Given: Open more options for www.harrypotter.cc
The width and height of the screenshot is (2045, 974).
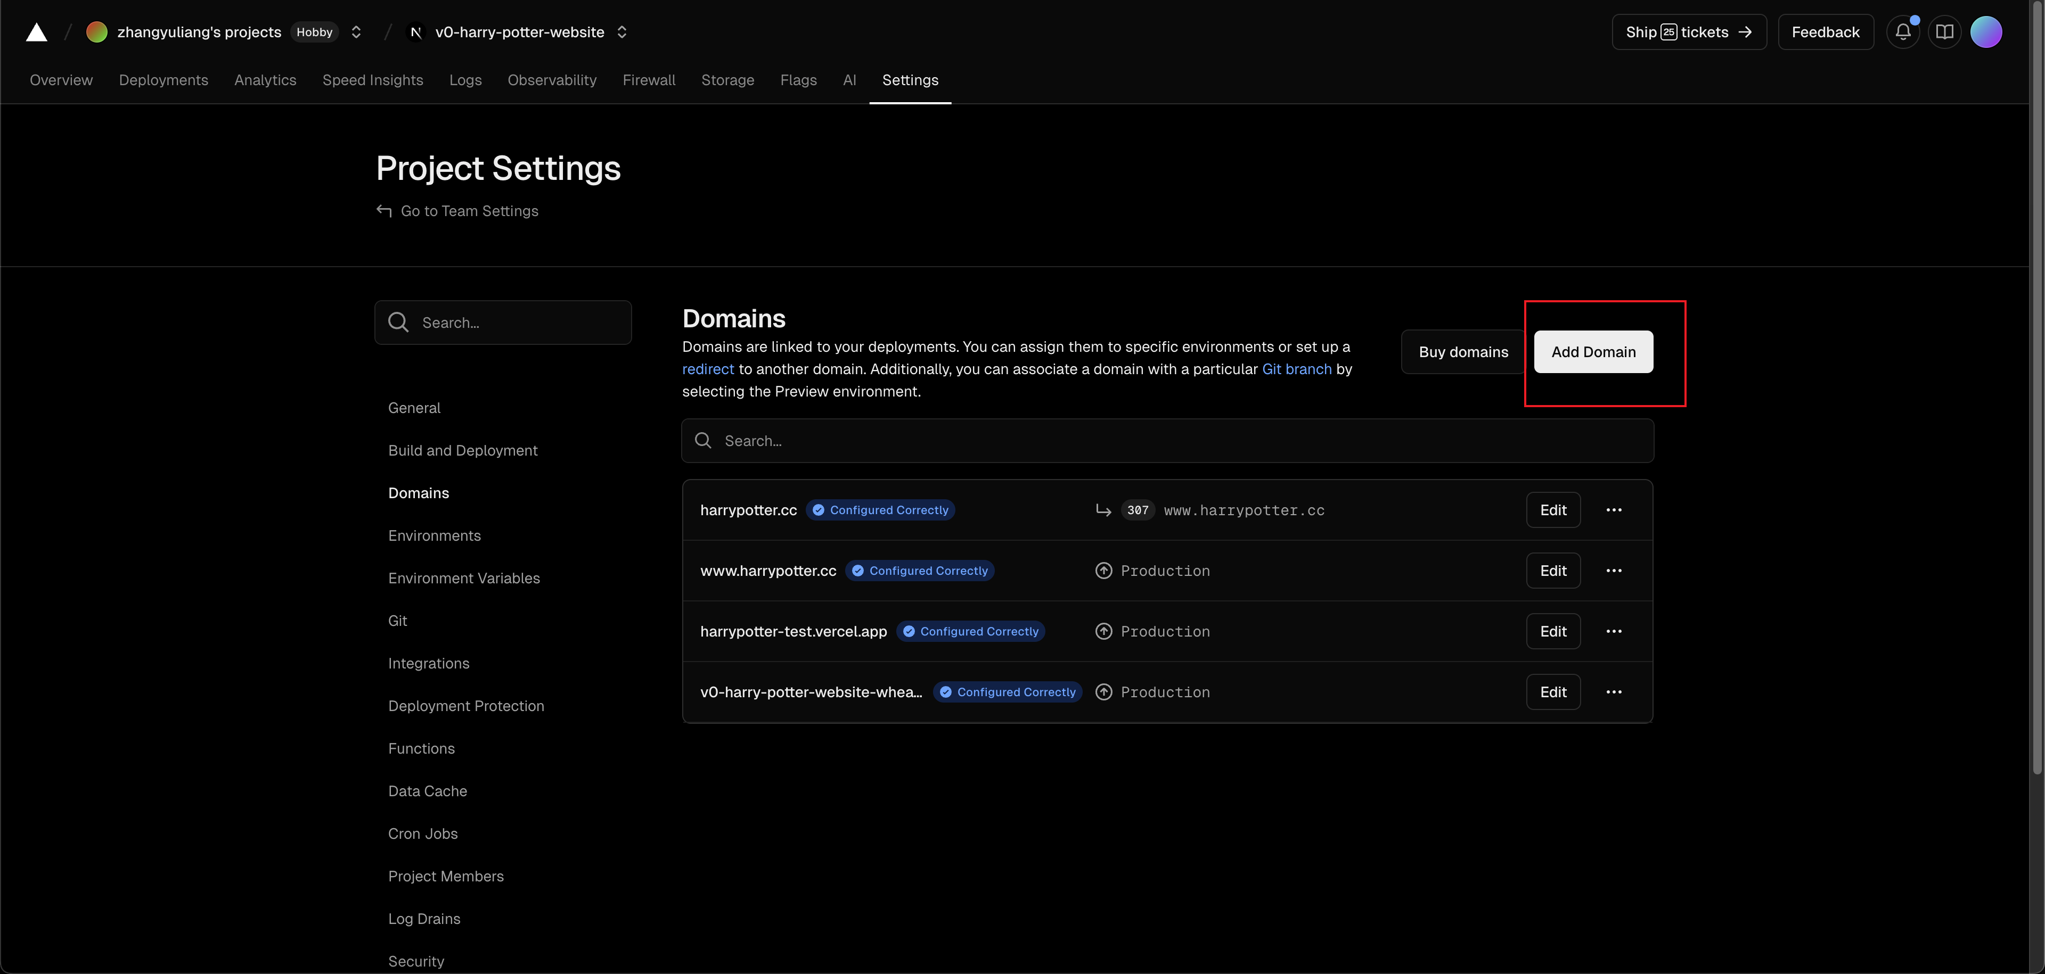Looking at the screenshot, I should click(x=1613, y=570).
